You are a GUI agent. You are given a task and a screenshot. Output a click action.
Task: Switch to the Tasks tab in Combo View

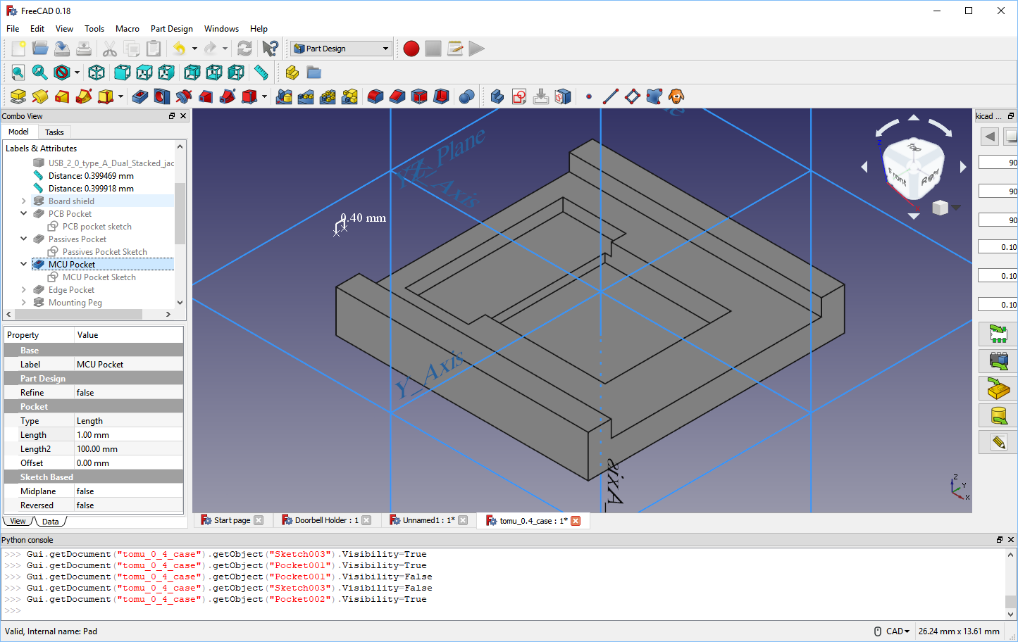54,132
